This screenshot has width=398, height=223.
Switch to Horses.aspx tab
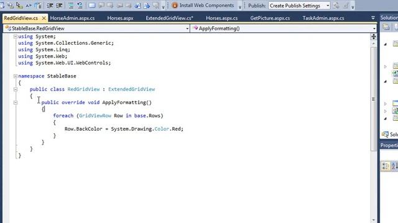click(120, 18)
